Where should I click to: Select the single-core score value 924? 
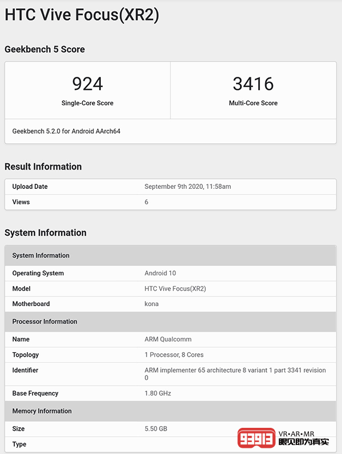87,84
